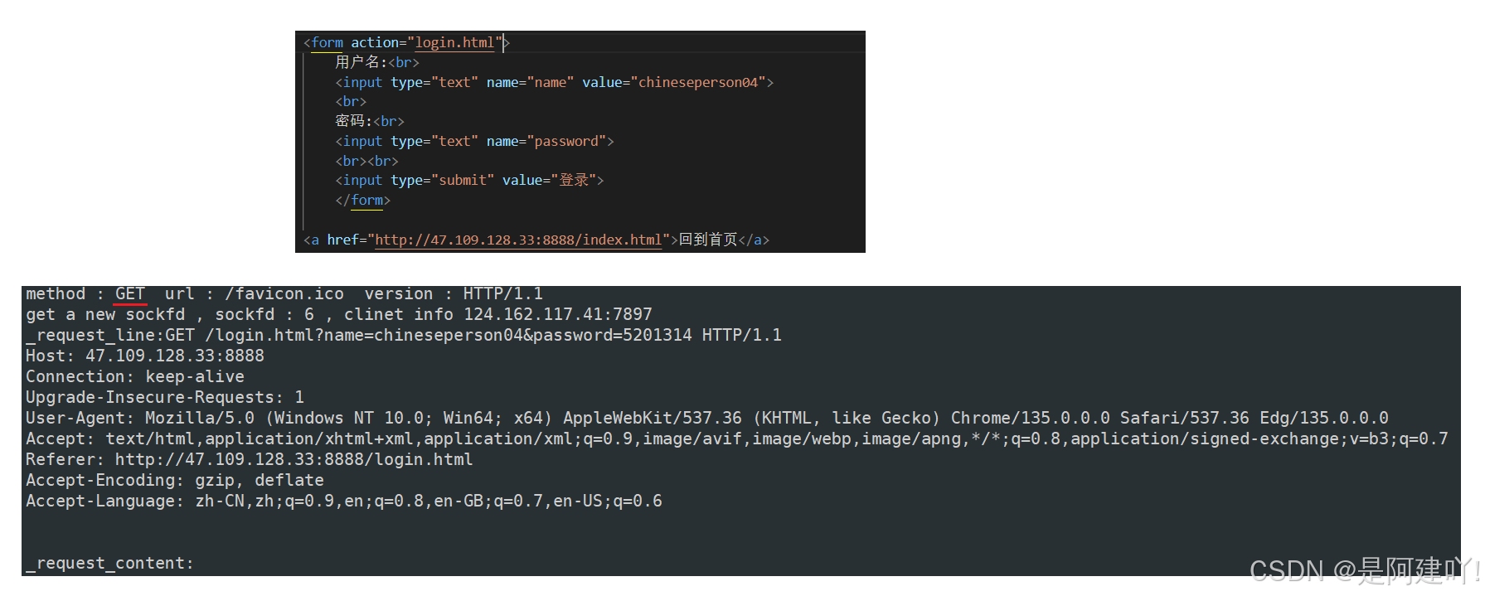The height and width of the screenshot is (596, 1485).
Task: Click the /favicon.ico url in terminal
Action: point(284,293)
